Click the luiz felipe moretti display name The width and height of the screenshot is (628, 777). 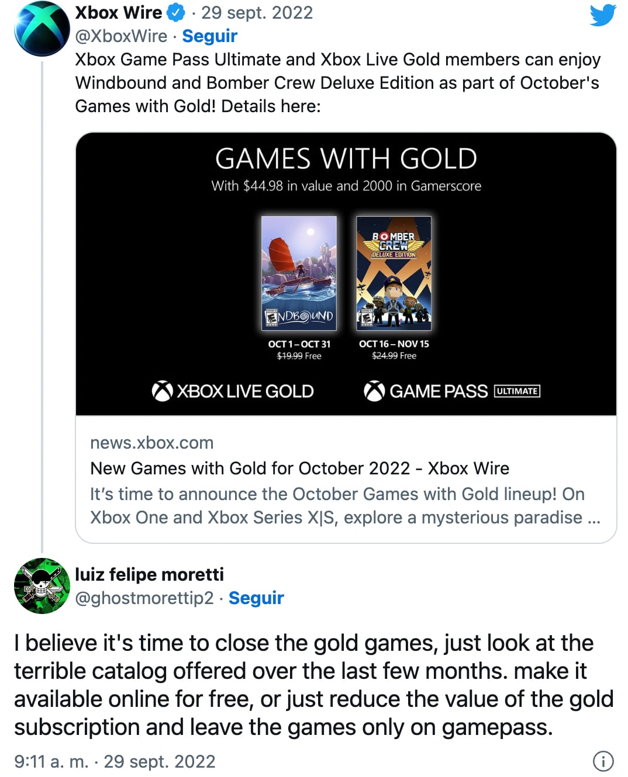point(149,574)
